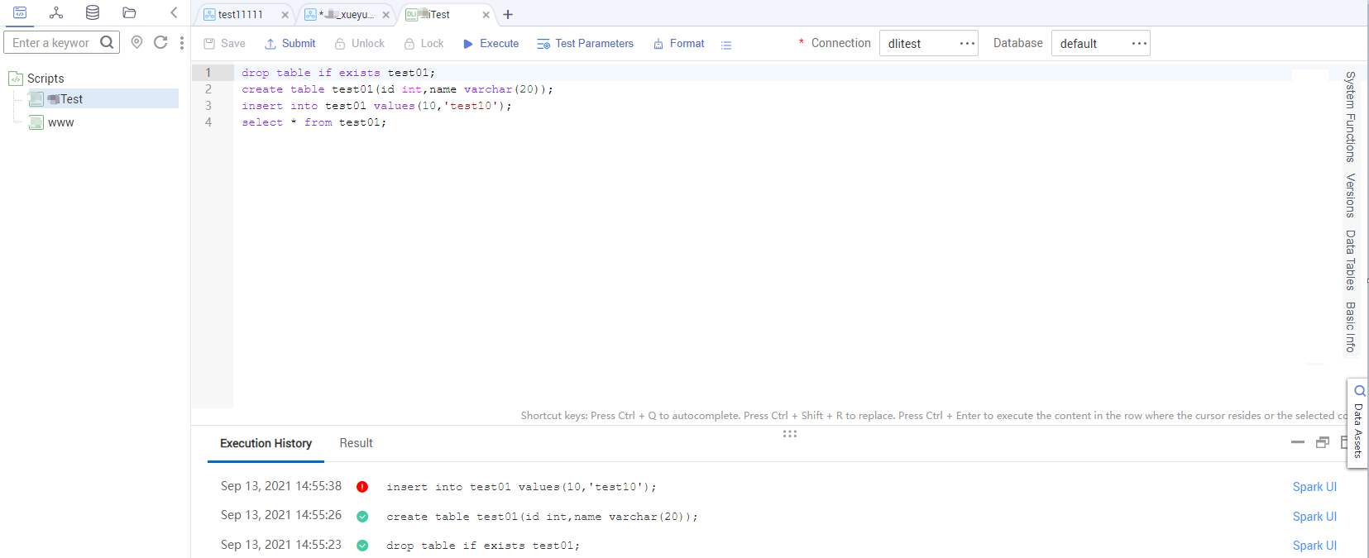
Task: Add a new tab with plus icon
Action: pyautogui.click(x=508, y=15)
